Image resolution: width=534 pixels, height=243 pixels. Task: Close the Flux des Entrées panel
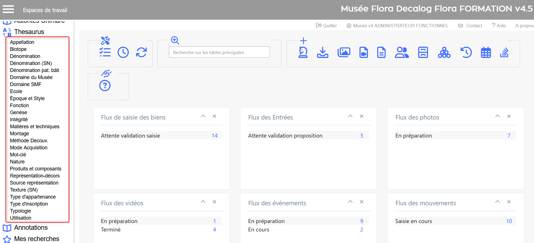[362, 116]
